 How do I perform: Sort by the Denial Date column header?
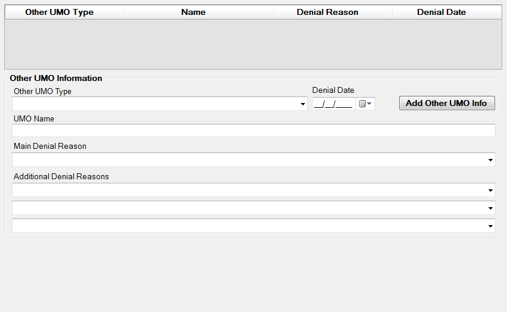pos(441,12)
